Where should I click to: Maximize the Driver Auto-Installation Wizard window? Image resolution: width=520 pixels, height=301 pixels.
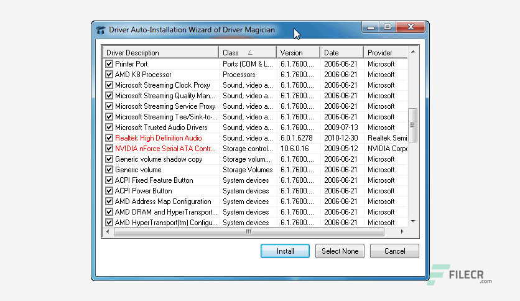tap(388, 27)
